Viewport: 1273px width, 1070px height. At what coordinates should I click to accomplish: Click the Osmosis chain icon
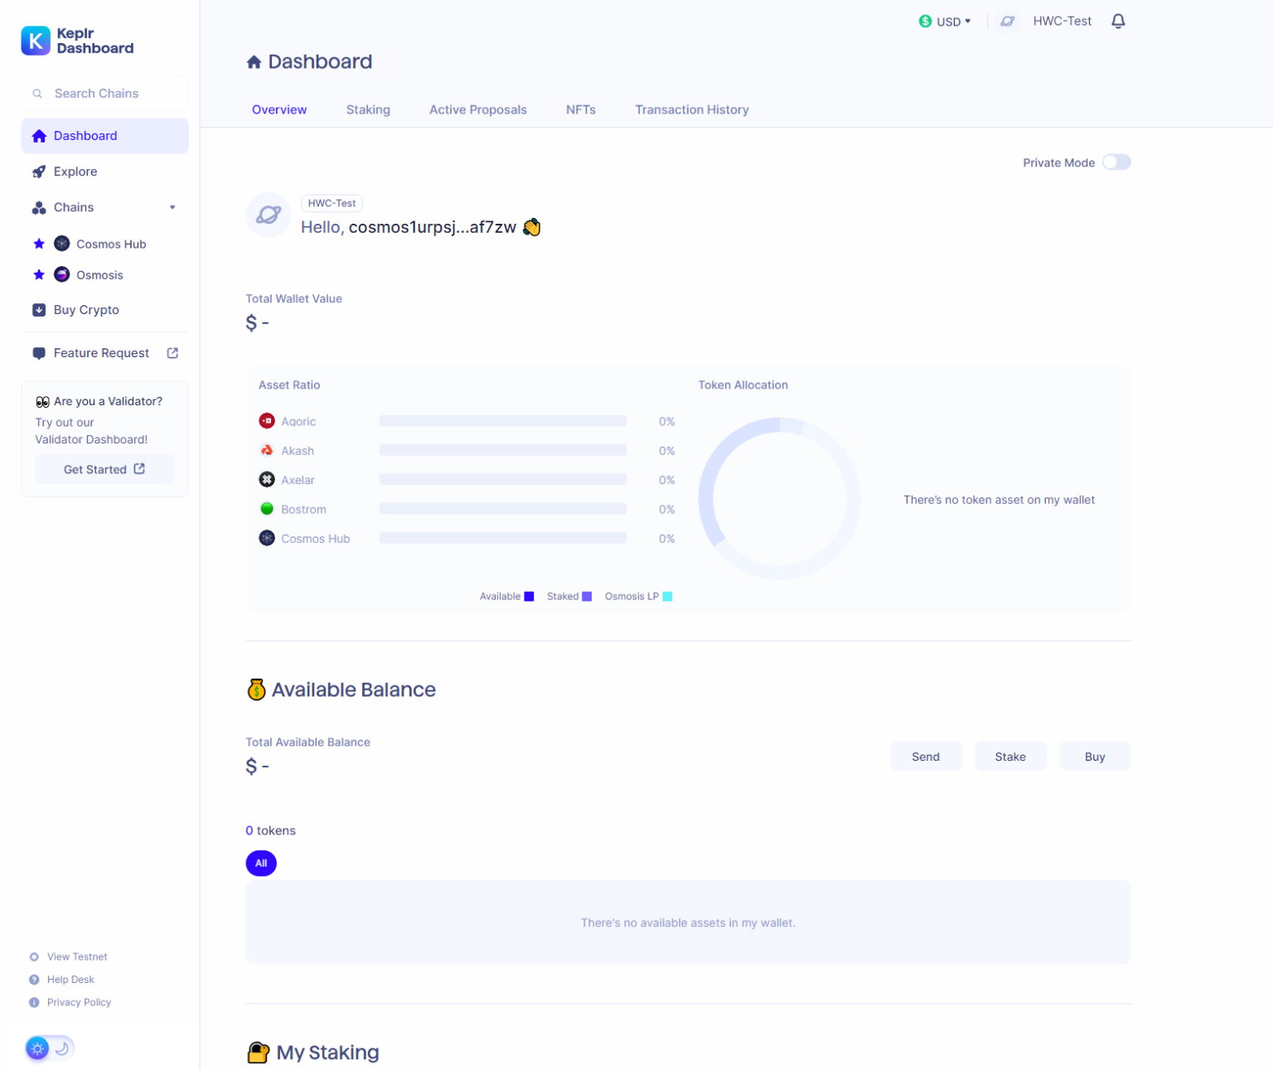pyautogui.click(x=61, y=274)
